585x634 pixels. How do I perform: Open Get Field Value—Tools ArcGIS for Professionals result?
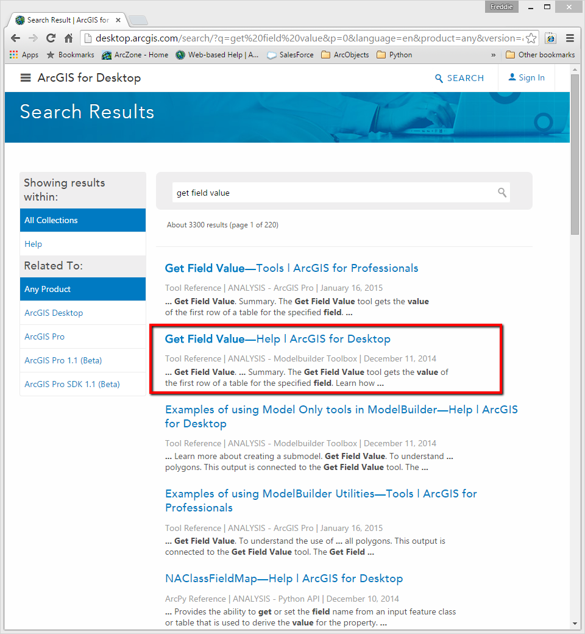291,268
